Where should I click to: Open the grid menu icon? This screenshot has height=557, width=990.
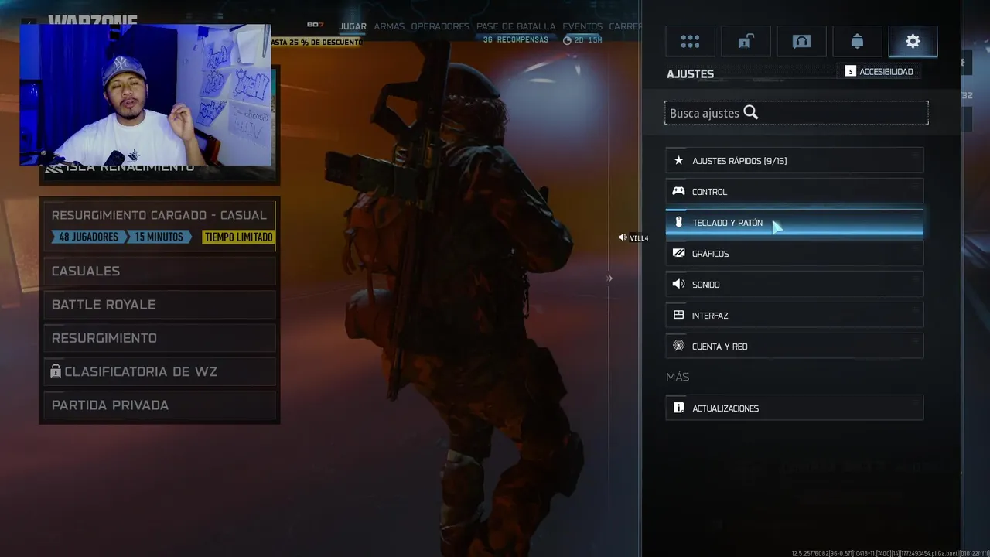tap(690, 41)
